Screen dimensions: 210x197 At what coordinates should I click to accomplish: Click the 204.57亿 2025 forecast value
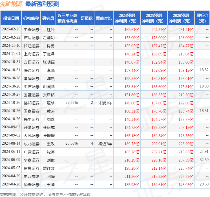click(x=159, y=30)
